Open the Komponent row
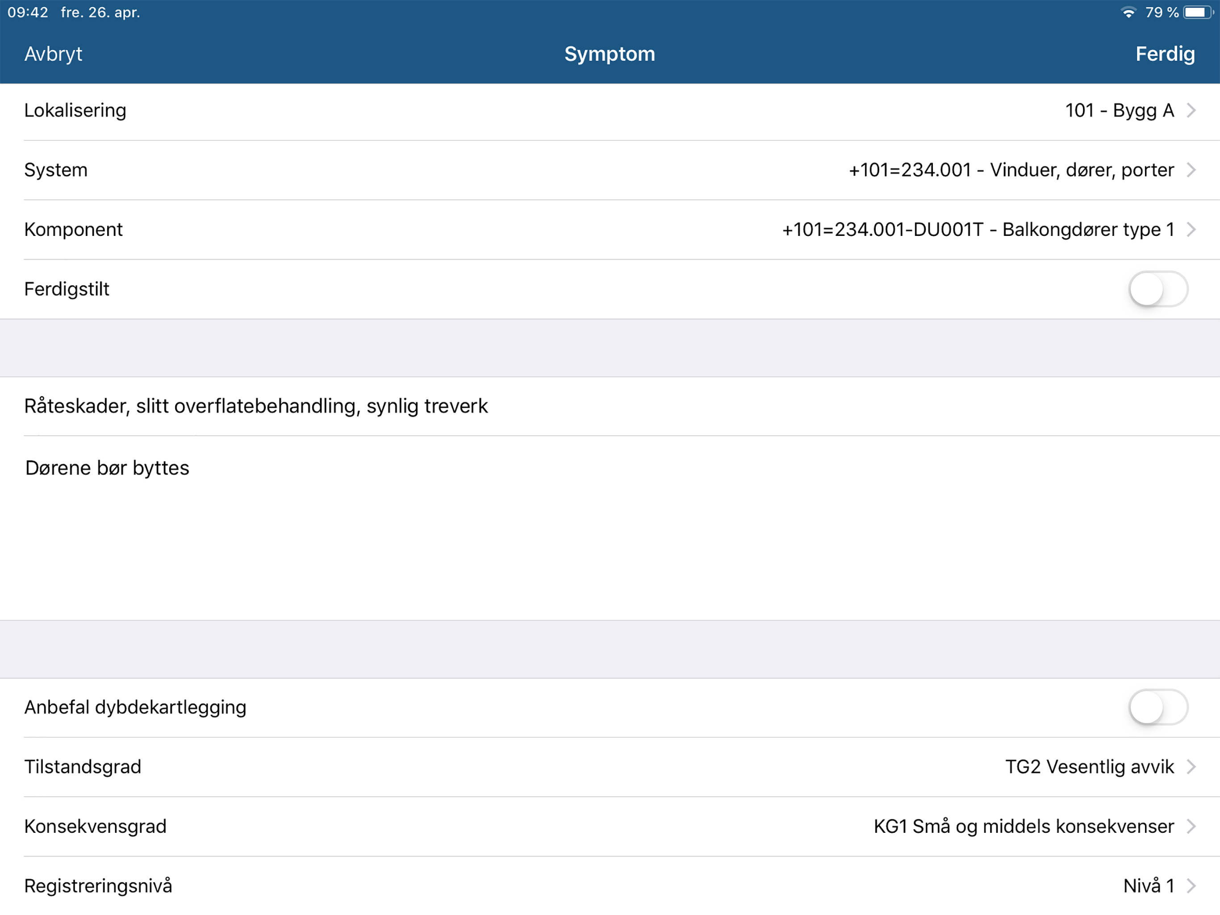This screenshot has height=915, width=1220. click(610, 230)
